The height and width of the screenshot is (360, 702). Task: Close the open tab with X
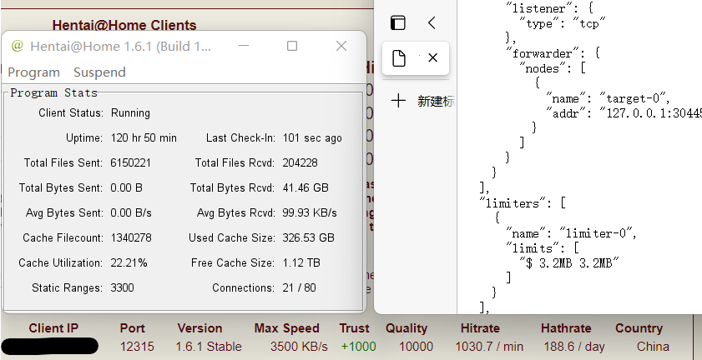click(432, 57)
